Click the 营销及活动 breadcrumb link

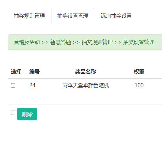coord(27,42)
